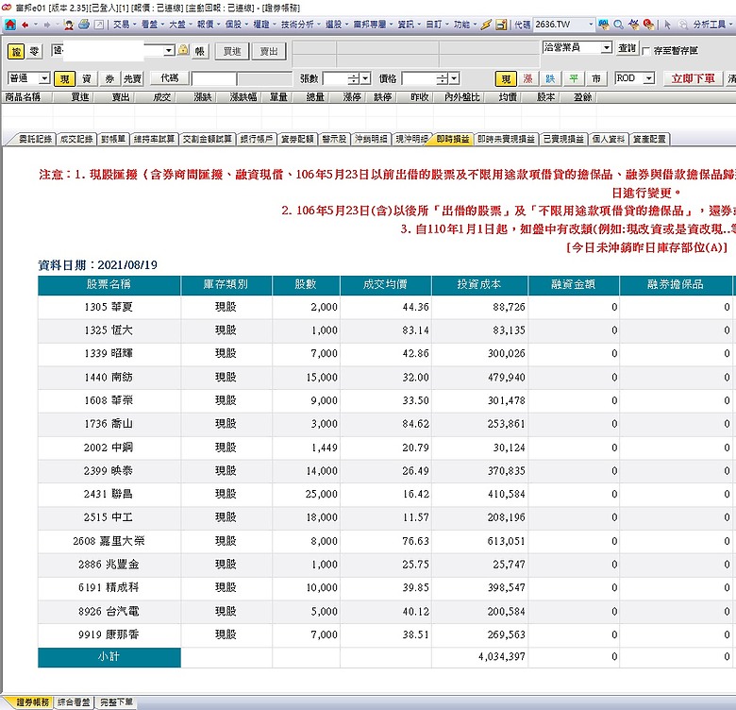
Task: Select the 市 market price button
Action: click(x=595, y=79)
